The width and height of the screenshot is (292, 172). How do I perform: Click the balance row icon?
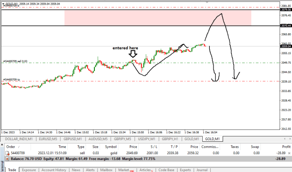[x=7, y=159]
